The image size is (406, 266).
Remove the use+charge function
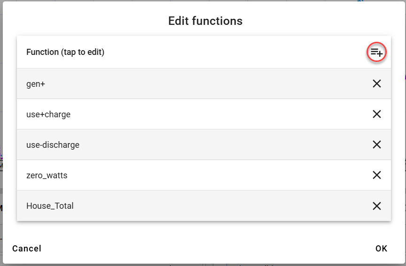point(377,114)
